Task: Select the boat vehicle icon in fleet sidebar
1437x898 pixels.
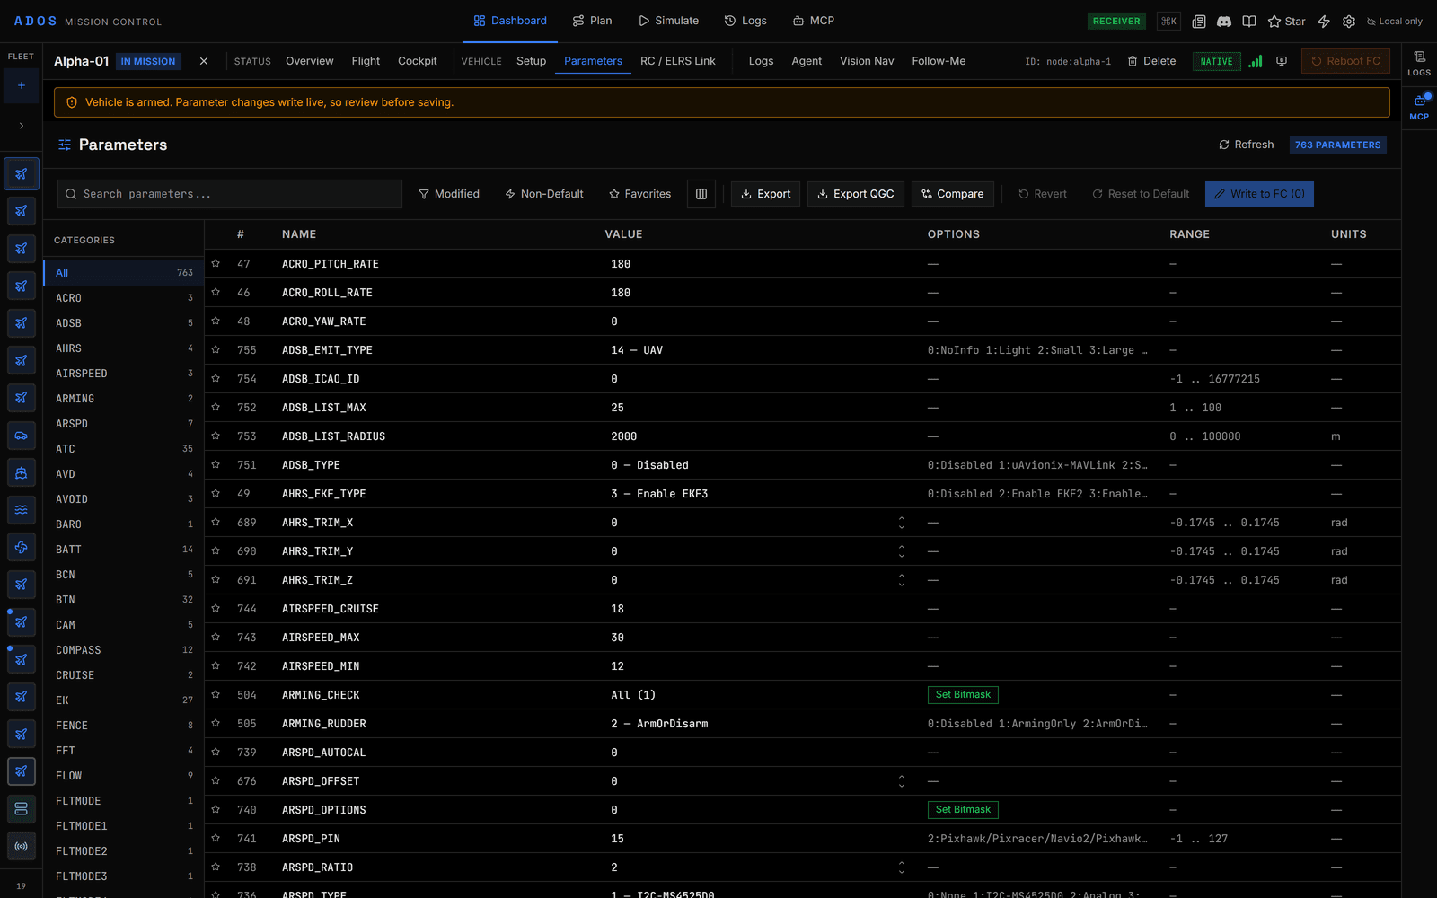Action: point(21,472)
